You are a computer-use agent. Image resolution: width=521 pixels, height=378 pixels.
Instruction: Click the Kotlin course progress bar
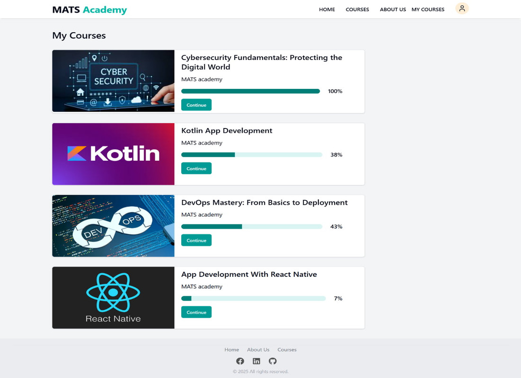[x=252, y=155]
